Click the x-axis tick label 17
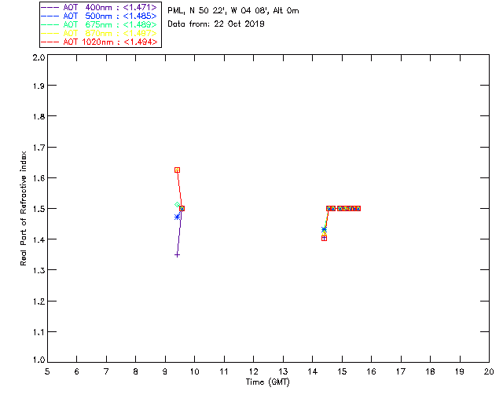This screenshot has height=402, width=503. coord(401,371)
